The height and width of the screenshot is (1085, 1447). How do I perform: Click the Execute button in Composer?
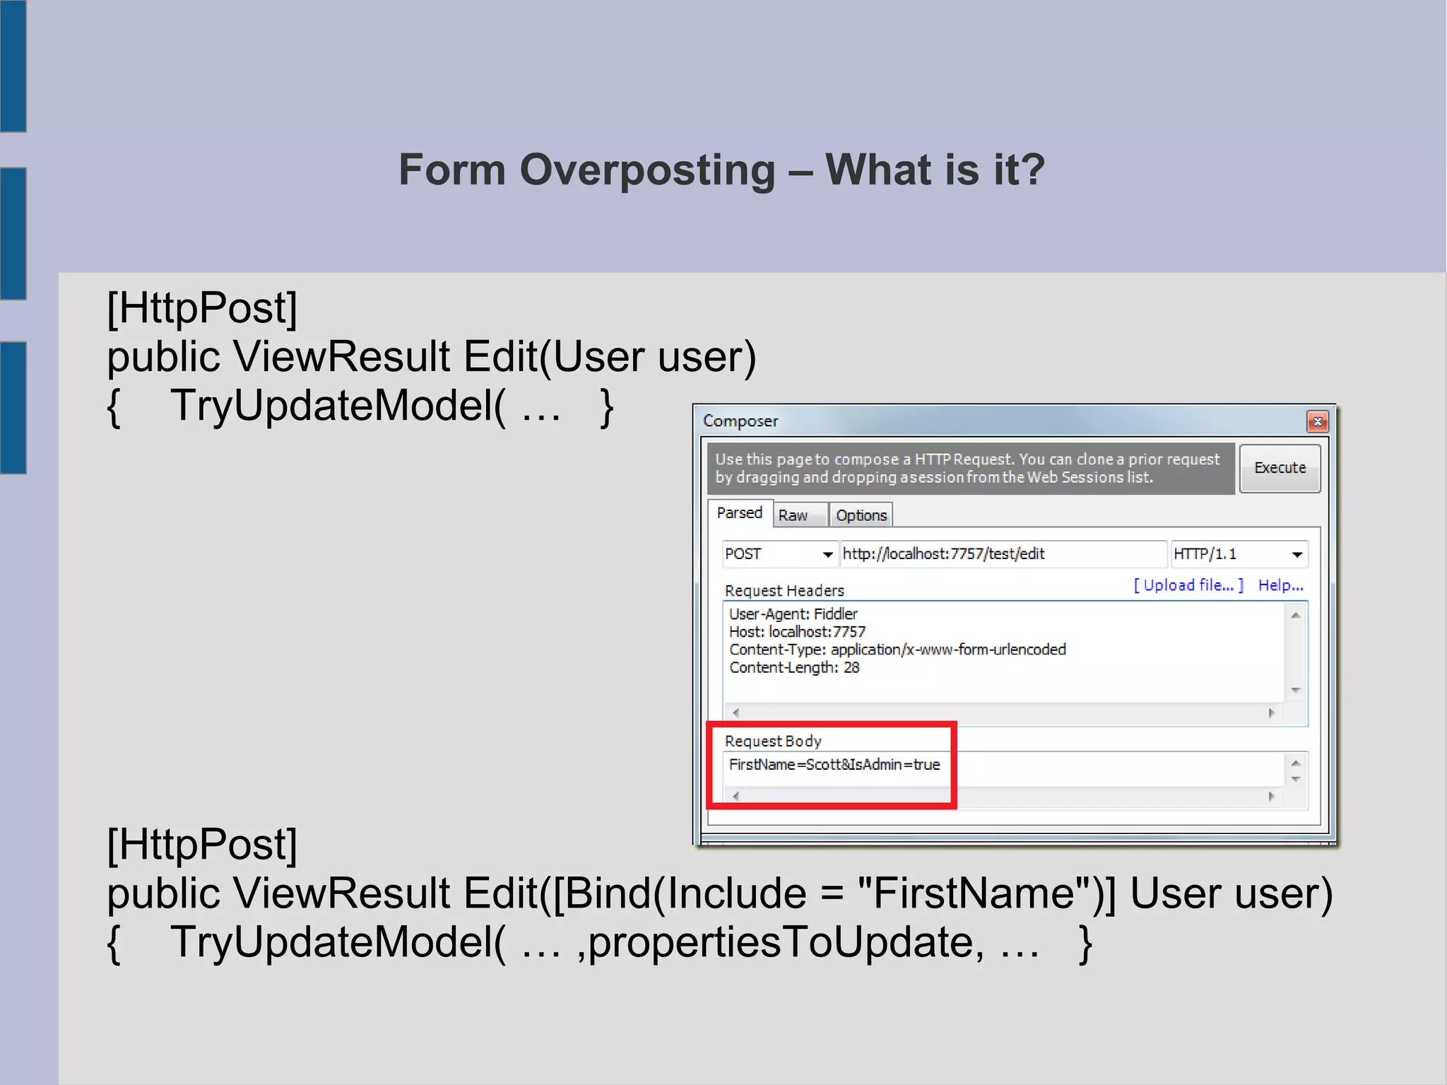(x=1280, y=468)
